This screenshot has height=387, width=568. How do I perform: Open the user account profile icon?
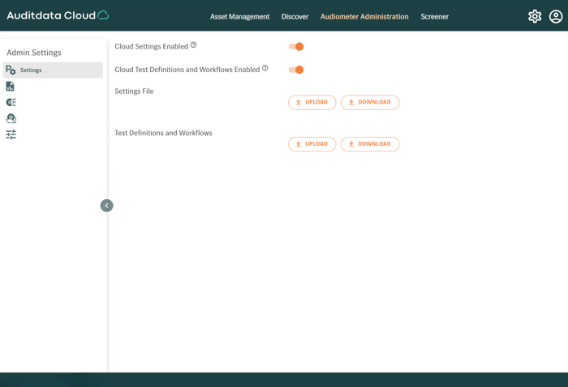tap(556, 16)
